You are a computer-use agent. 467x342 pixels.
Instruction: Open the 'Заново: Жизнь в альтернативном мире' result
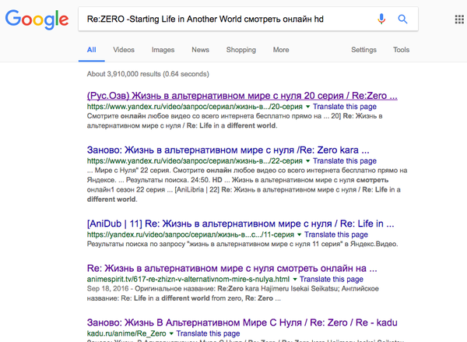[x=228, y=149]
